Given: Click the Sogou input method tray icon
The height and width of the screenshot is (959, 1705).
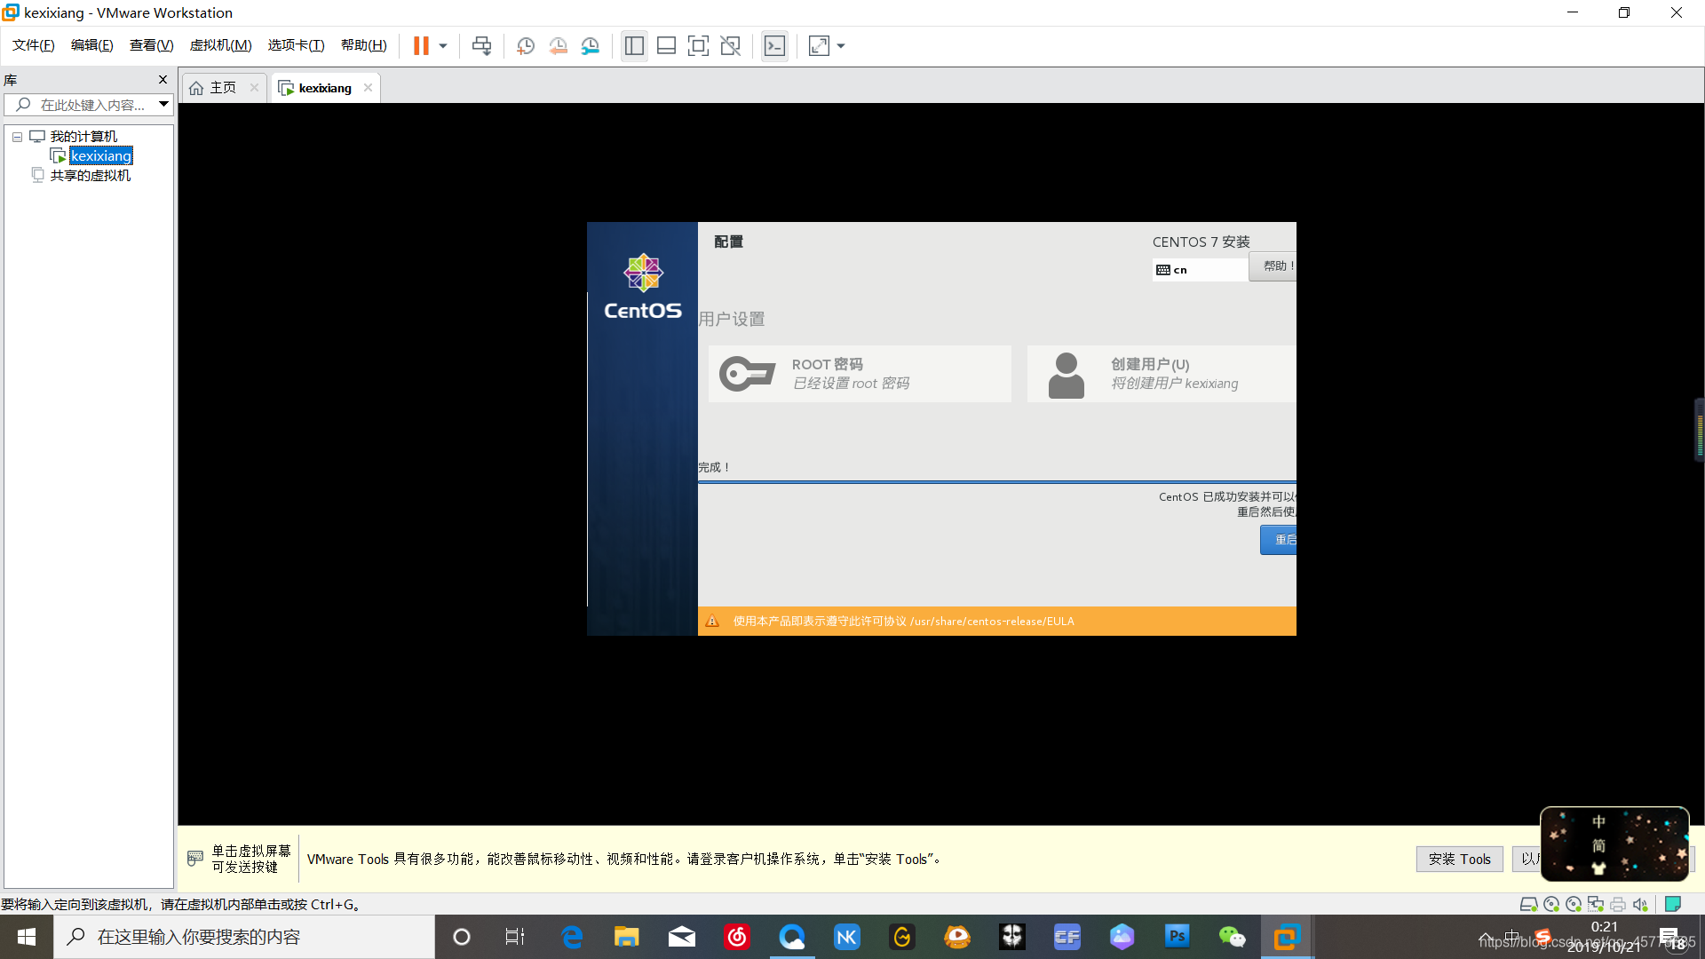Looking at the screenshot, I should click(1543, 936).
